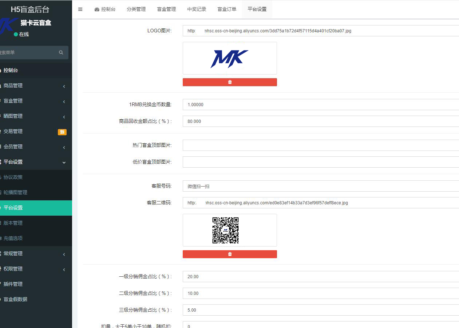
Task: Expand the 晒图管理 sidebar menu
Action: (x=36, y=116)
